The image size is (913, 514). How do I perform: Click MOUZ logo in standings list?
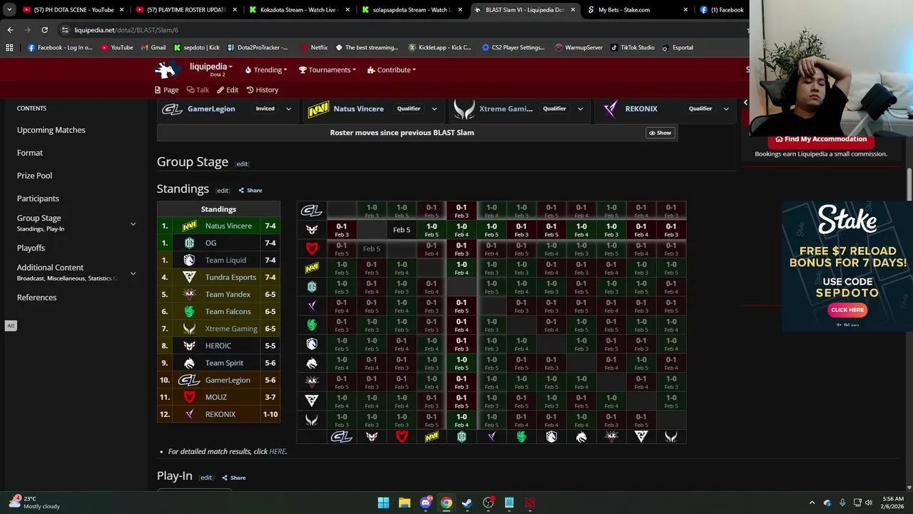(189, 397)
